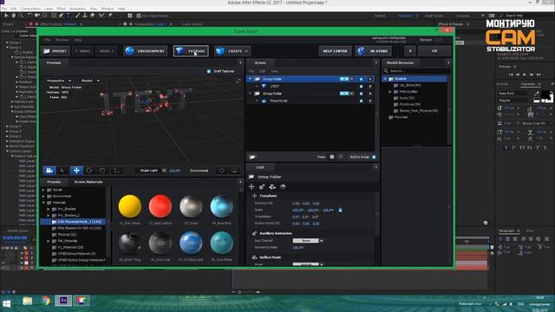555x312 pixels.
Task: Toggle the Add to Group checkbox
Action: [x=374, y=157]
